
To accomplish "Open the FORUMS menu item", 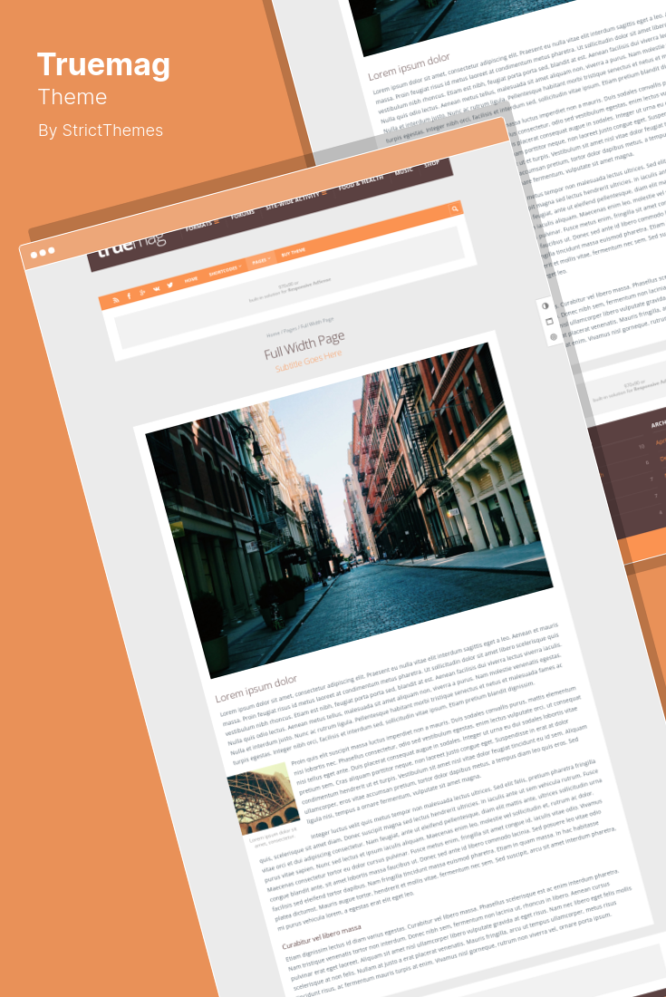I will tap(242, 214).
